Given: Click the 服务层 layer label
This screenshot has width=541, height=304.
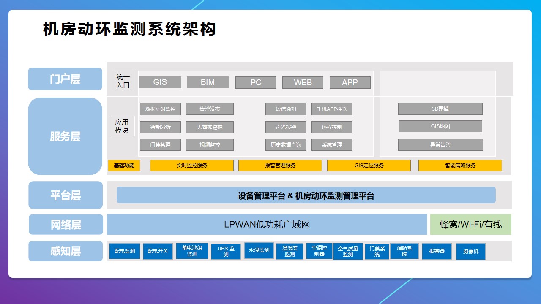Looking at the screenshot, I should tap(65, 136).
